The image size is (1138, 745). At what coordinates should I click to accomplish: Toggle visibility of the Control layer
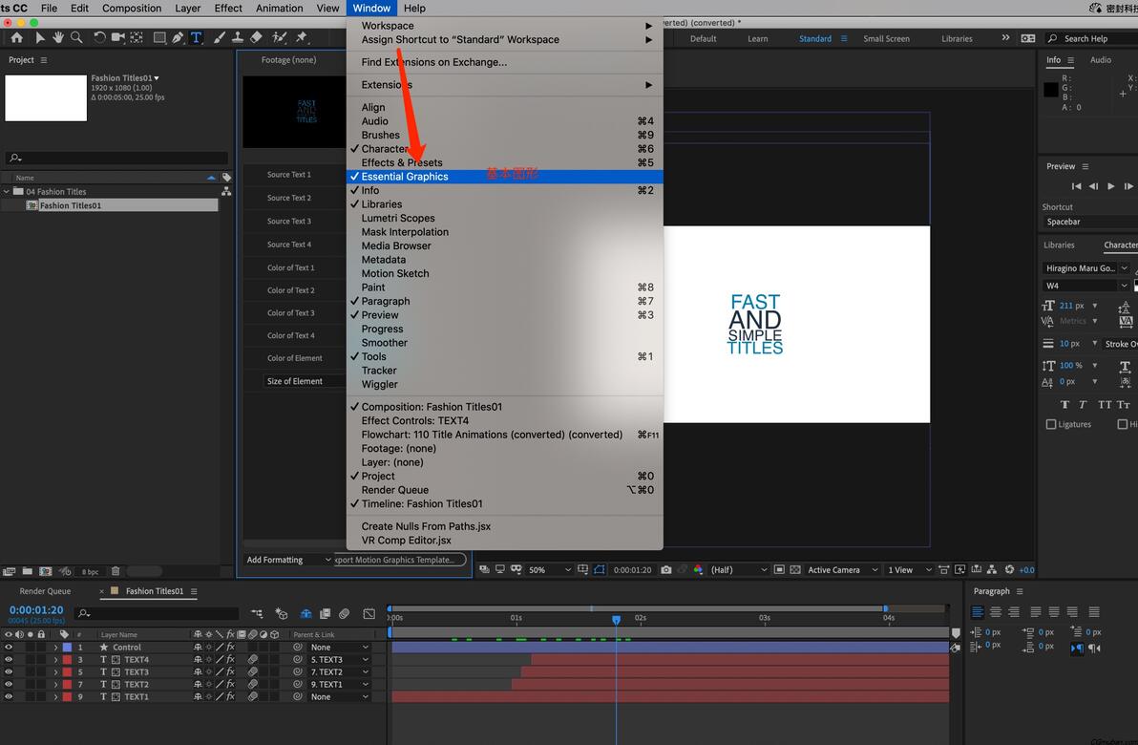tap(9, 648)
